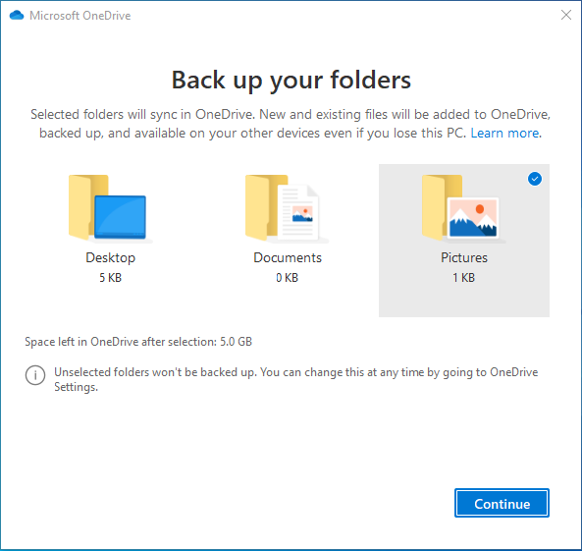
Task: Close the Microsoft OneDrive dialog
Action: pyautogui.click(x=566, y=15)
